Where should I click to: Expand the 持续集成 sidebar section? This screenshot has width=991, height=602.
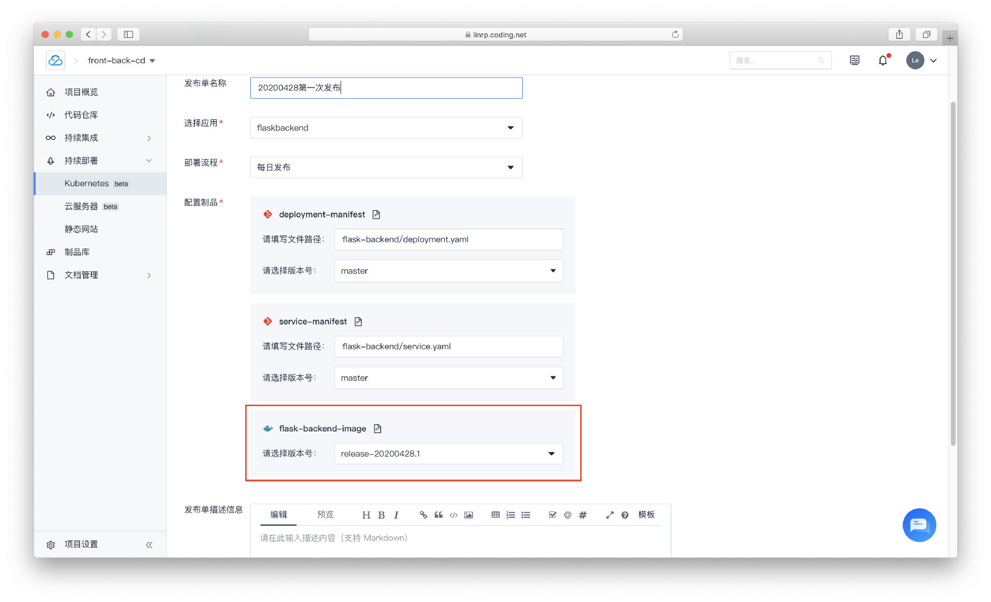(x=100, y=138)
